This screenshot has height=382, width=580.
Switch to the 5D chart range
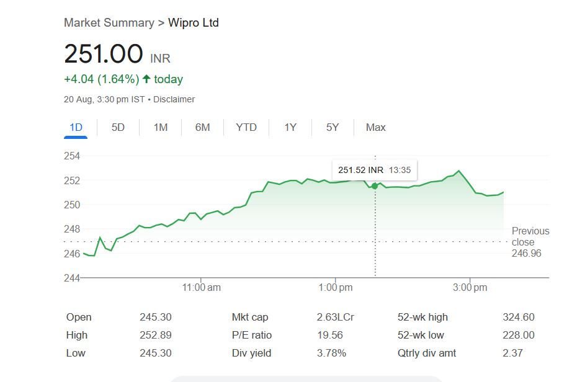118,128
